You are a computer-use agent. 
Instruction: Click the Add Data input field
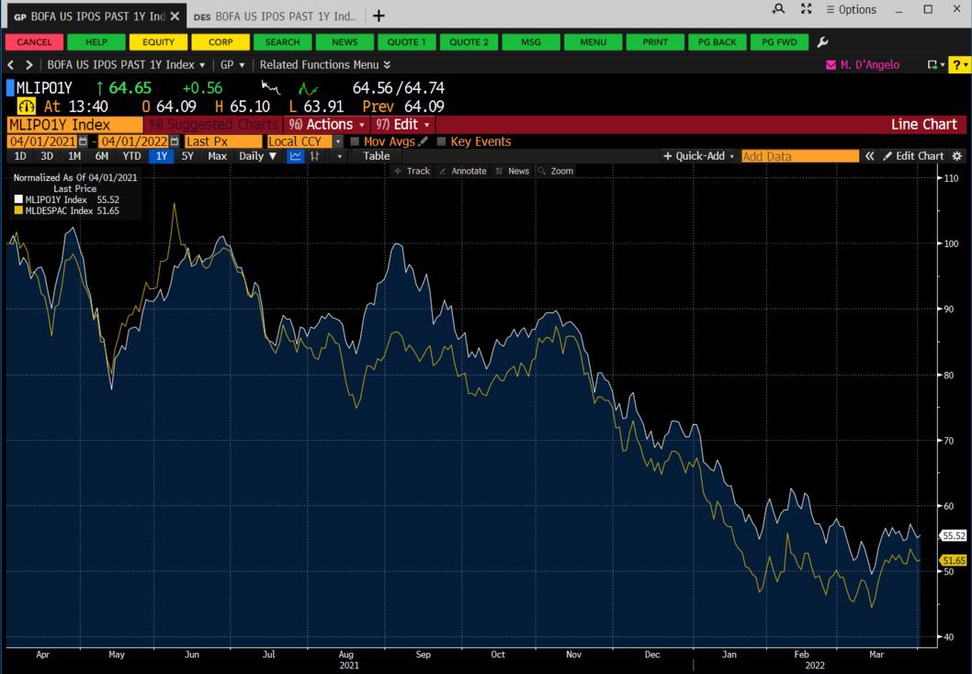[x=800, y=156]
